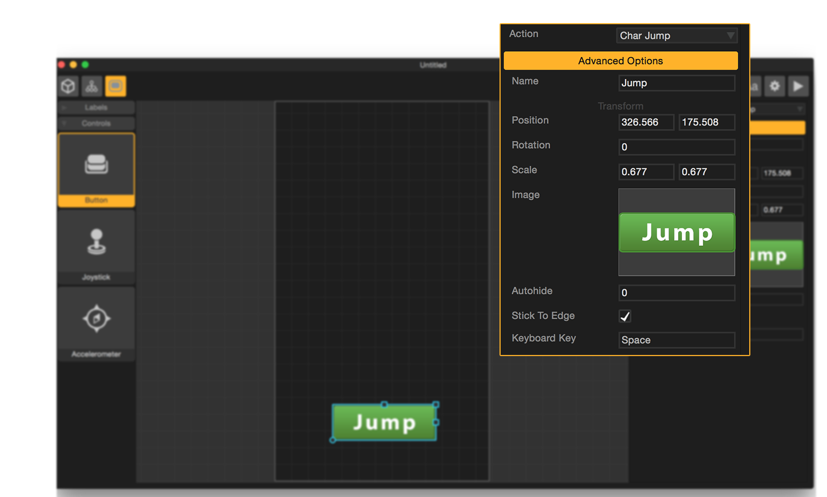Pick the Accelerometer control asset
The image size is (827, 497).
click(96, 323)
